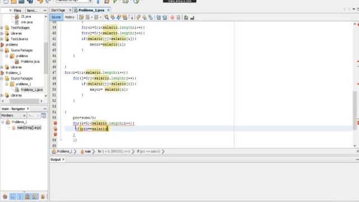Close the Navigator panel tab
This screenshot has height=202, width=359.
pyautogui.click(x=28, y=108)
